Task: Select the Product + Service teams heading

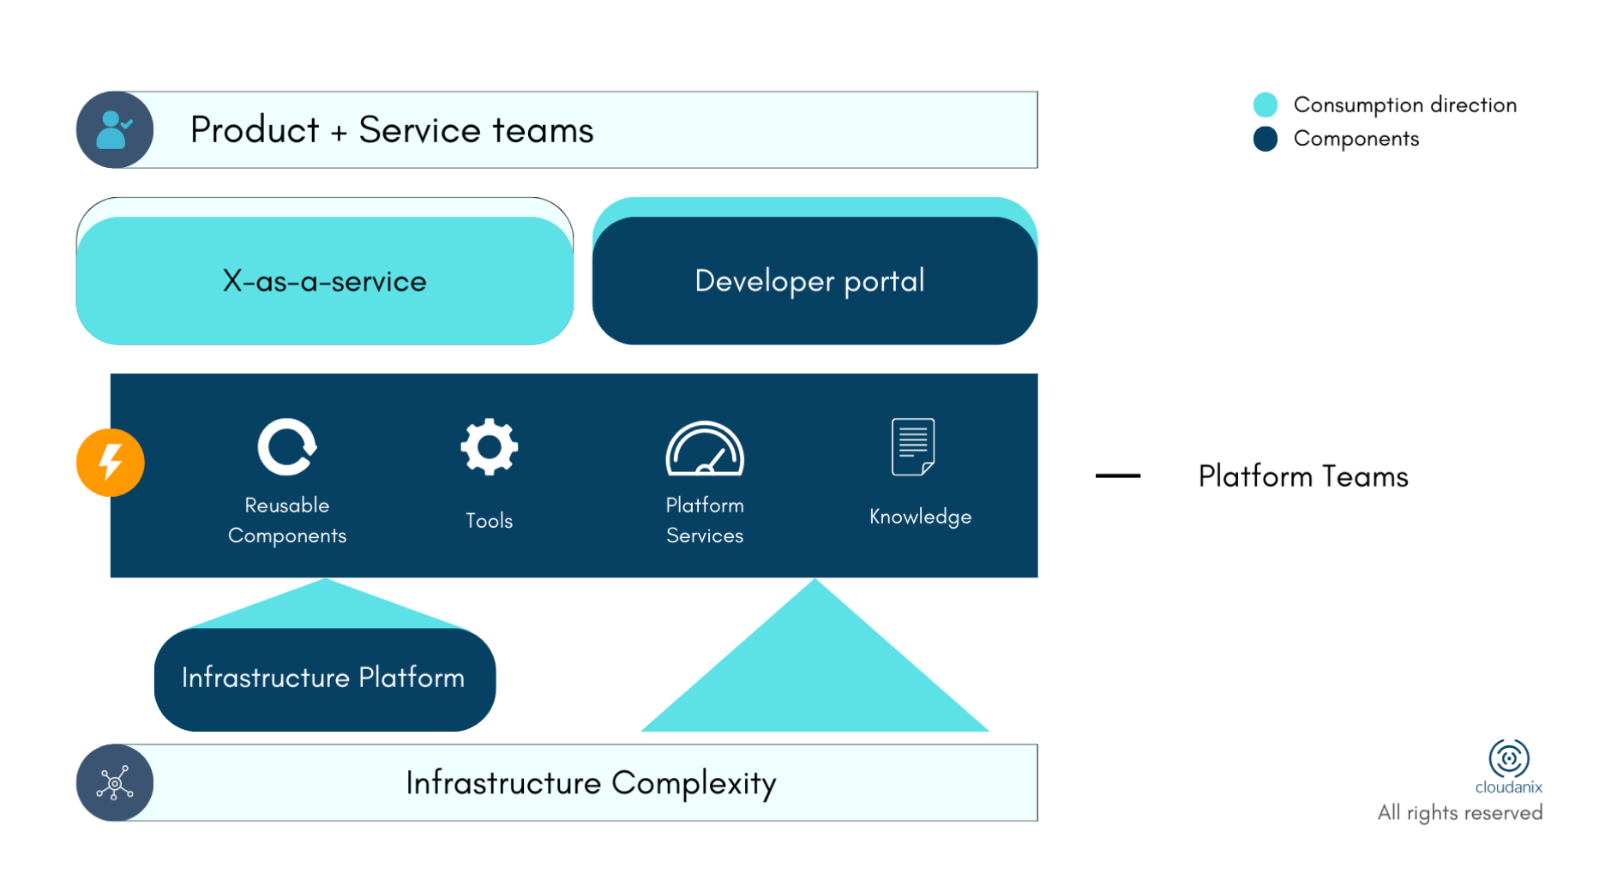Action: [392, 130]
